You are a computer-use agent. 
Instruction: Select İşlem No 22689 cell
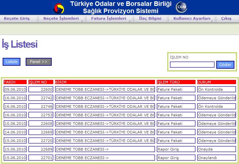[41, 149]
